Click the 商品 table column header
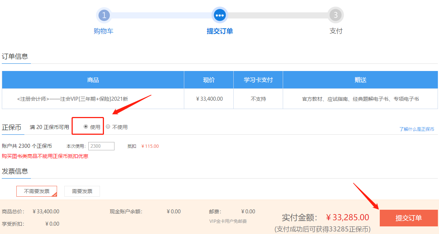 (x=93, y=79)
